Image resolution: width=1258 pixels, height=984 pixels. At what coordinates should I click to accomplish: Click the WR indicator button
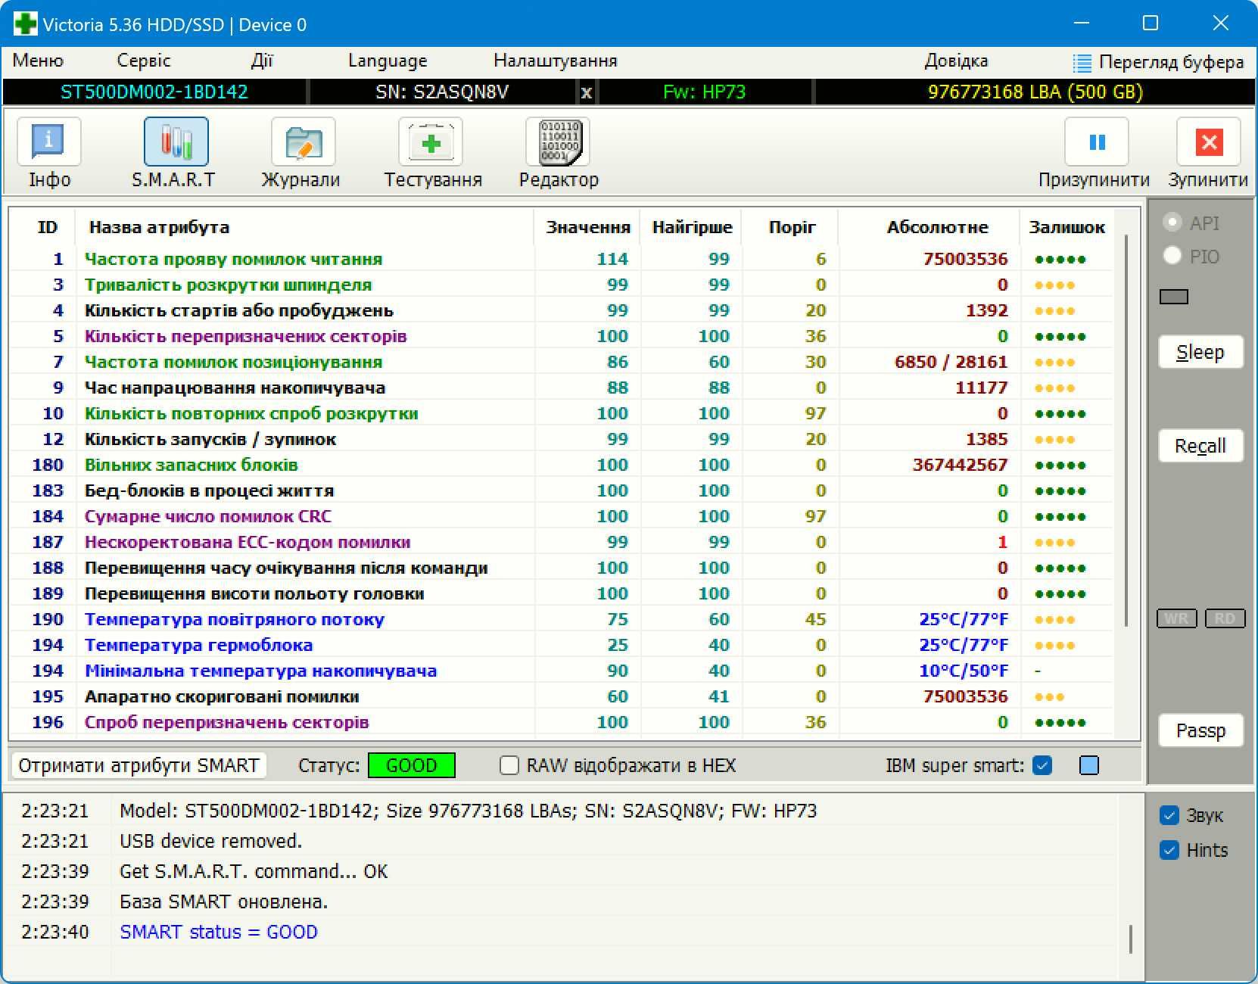(x=1176, y=618)
